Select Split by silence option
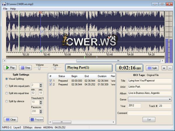The image size is (175, 131). (7, 101)
